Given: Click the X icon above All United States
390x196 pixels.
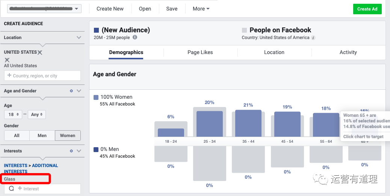Looking at the screenshot, I should pyautogui.click(x=7, y=60).
